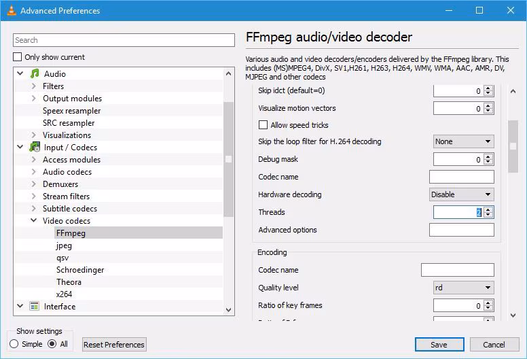Viewport: 527px width, 359px height.
Task: Increase Visualize motion vectors value
Action: tap(488, 105)
